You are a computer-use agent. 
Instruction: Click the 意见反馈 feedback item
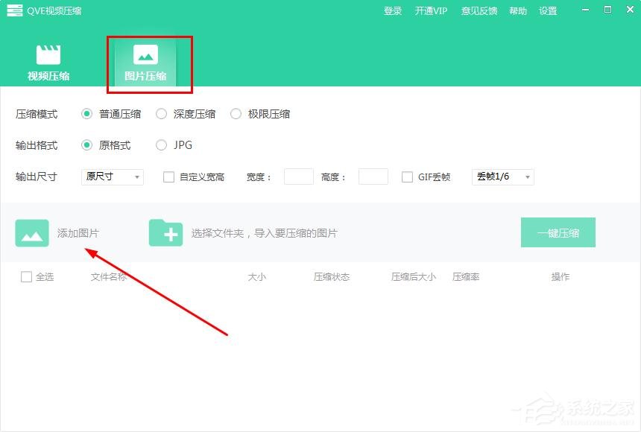479,10
